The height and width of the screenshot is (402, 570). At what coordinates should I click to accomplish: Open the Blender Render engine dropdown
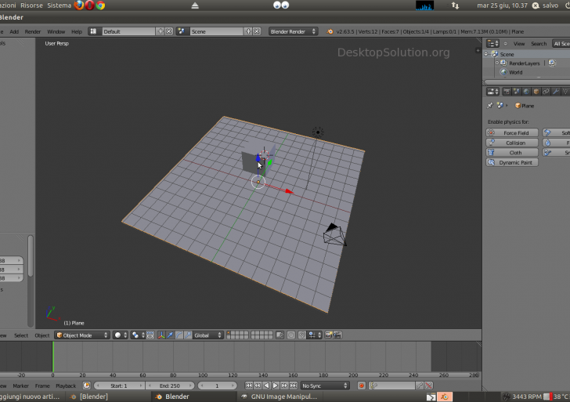(x=294, y=31)
